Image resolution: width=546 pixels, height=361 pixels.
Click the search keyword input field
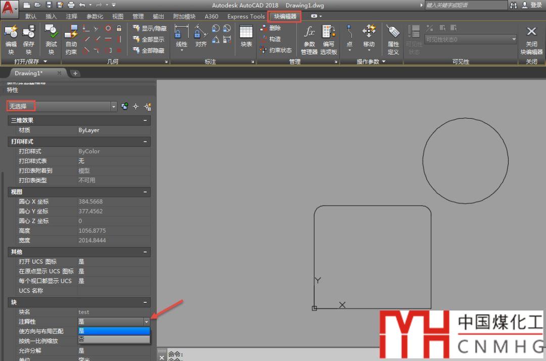pyautogui.click(x=465, y=5)
